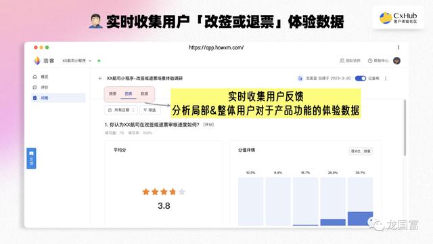
Task: Go back using the left arrow icon
Action: [x=101, y=79]
